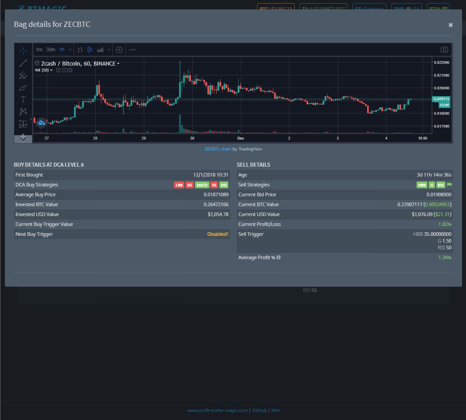Click the HBB 35.00000000 sell trigger
This screenshot has width=466, height=420.
pos(432,234)
